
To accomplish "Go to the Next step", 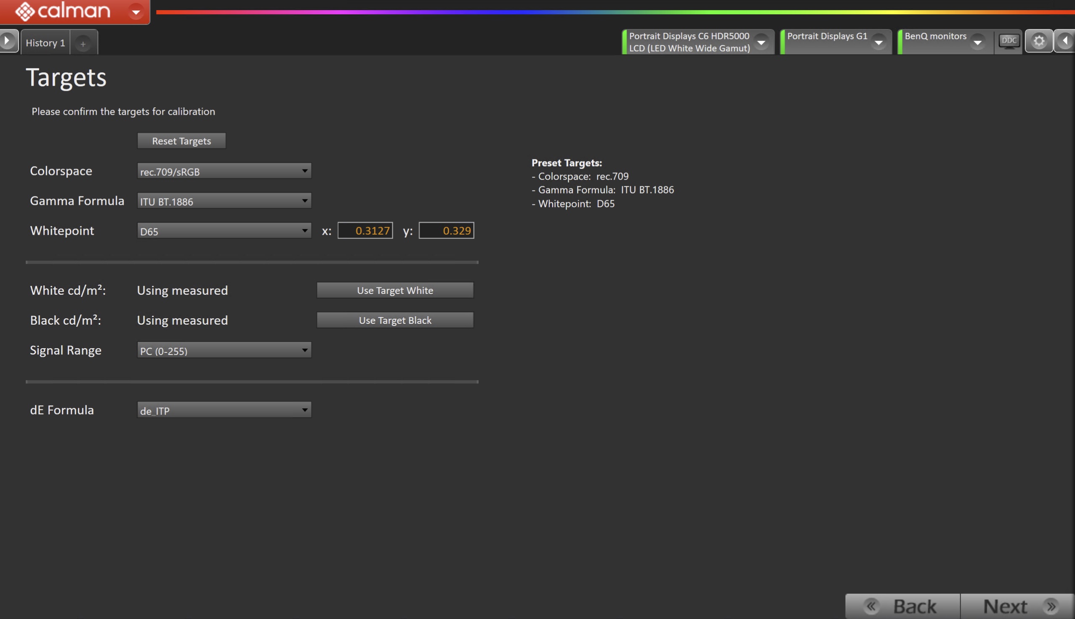I will point(1017,606).
